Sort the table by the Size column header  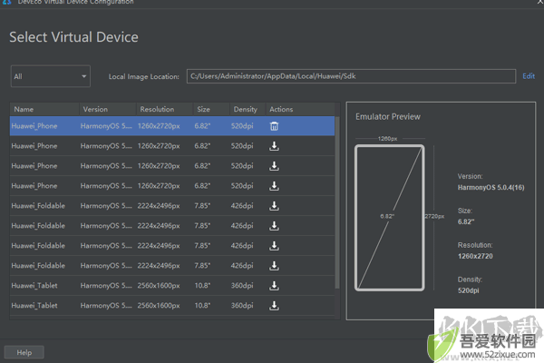pyautogui.click(x=211, y=109)
